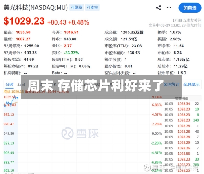Open 区间统计 range statistics
The width and height of the screenshot is (204, 174).
coord(171,84)
